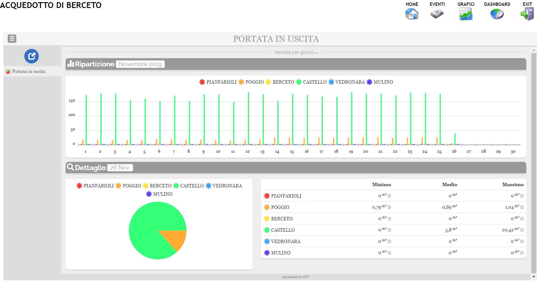
Task: Click the clock icon by BERCETO maximum
Action: coord(522,219)
